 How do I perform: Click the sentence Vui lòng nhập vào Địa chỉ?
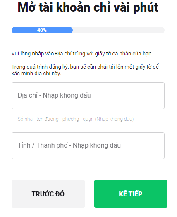point(82,54)
